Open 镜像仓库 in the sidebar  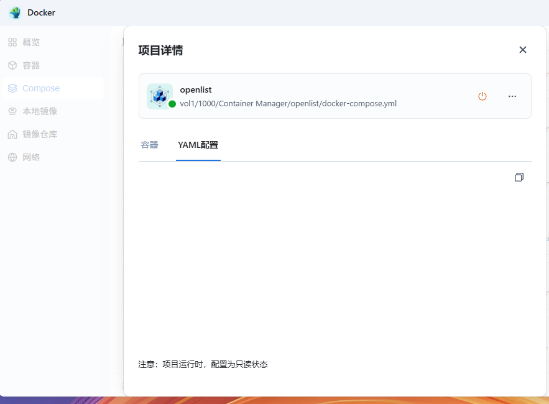pyautogui.click(x=53, y=134)
